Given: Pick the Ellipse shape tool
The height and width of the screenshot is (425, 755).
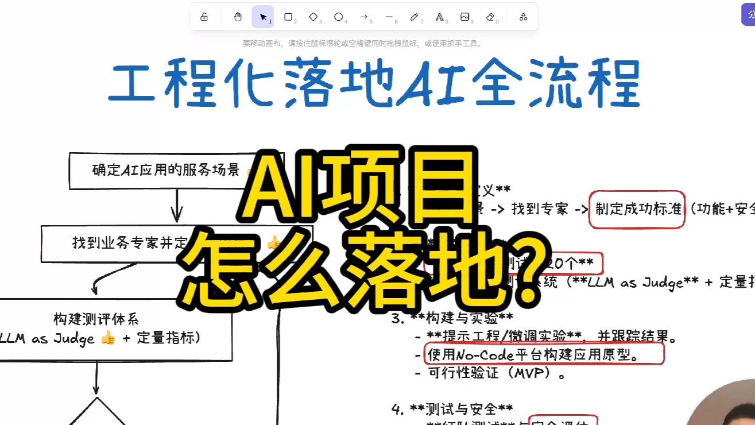Looking at the screenshot, I should click(x=339, y=17).
